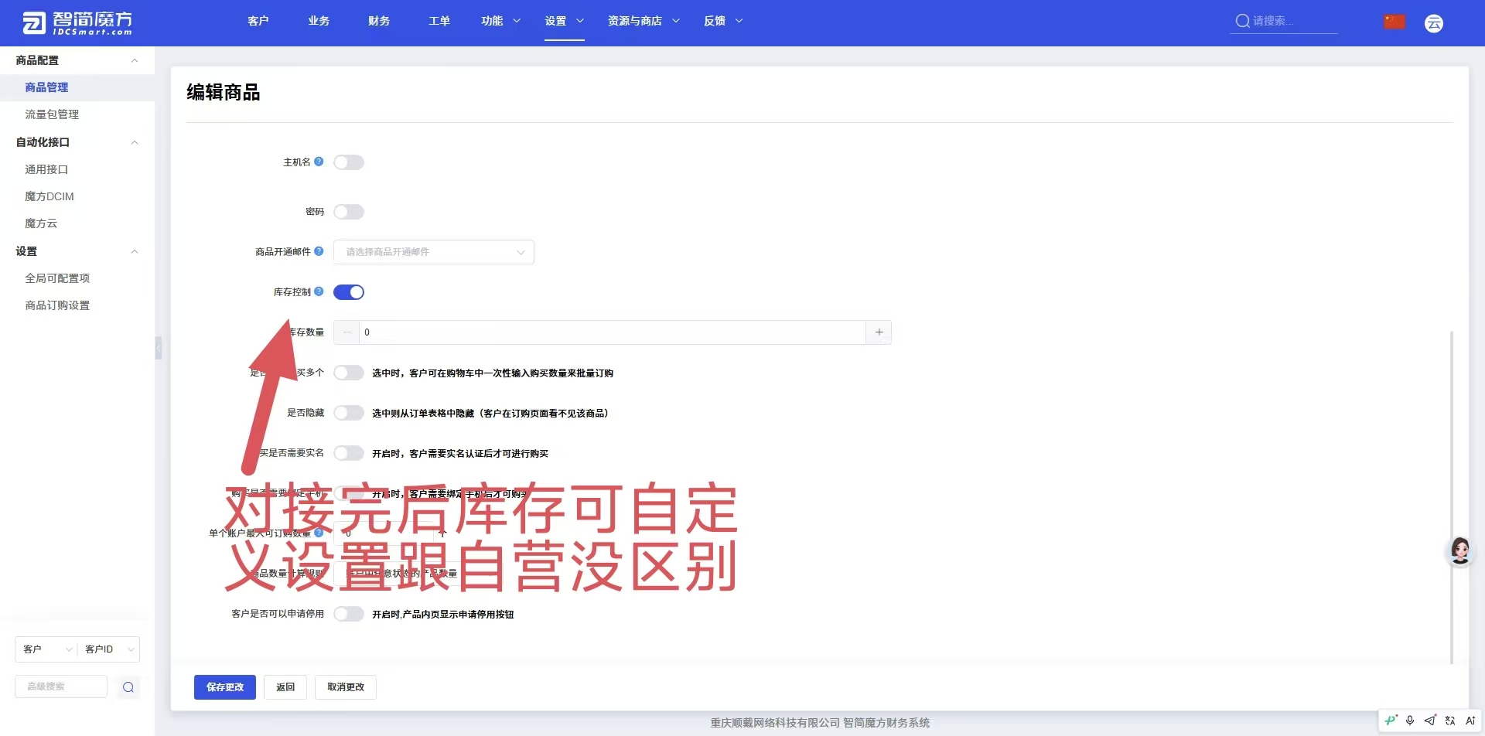The image size is (1485, 736).
Task: Collapse the 设置 sidebar group
Action: 135,251
